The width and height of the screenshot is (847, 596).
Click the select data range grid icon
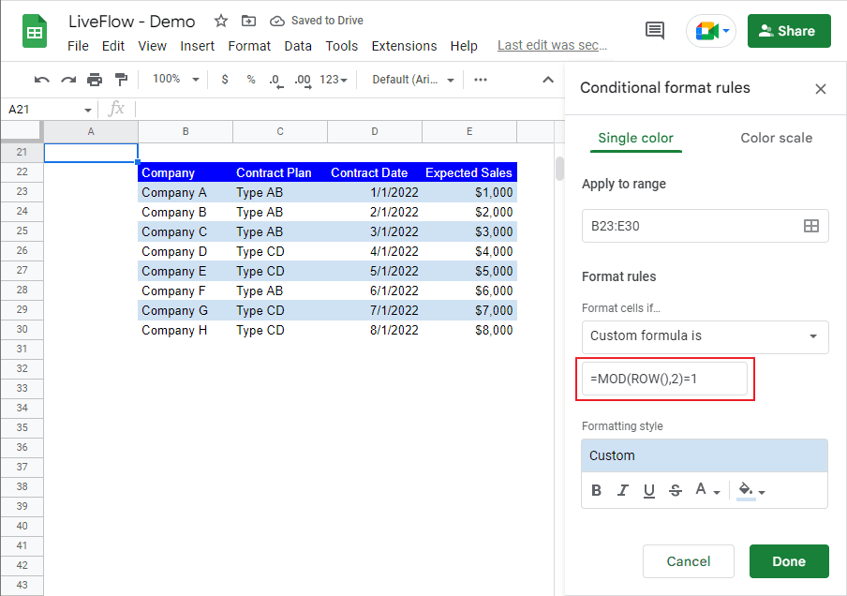pos(810,226)
